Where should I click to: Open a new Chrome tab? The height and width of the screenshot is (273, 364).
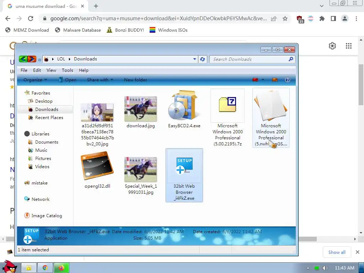[x=96, y=6]
